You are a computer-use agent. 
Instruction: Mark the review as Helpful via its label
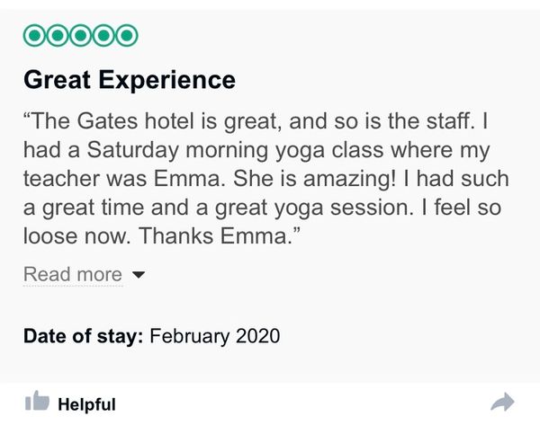coord(86,404)
